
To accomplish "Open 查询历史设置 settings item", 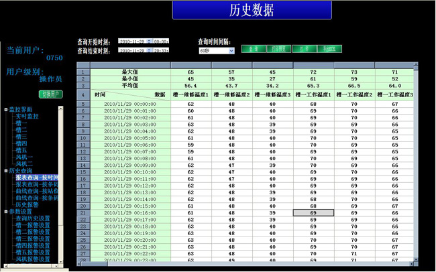I will pyautogui.click(x=33, y=218).
